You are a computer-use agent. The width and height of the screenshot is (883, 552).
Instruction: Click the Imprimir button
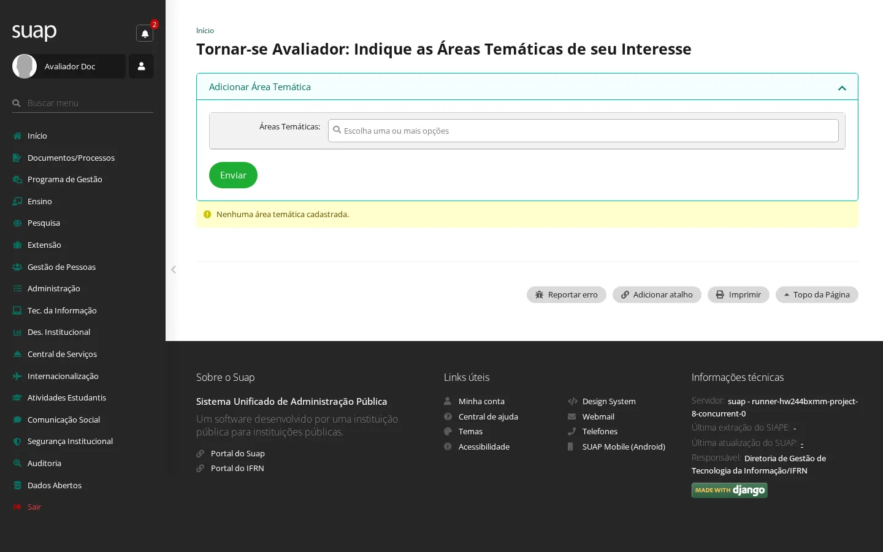(738, 294)
